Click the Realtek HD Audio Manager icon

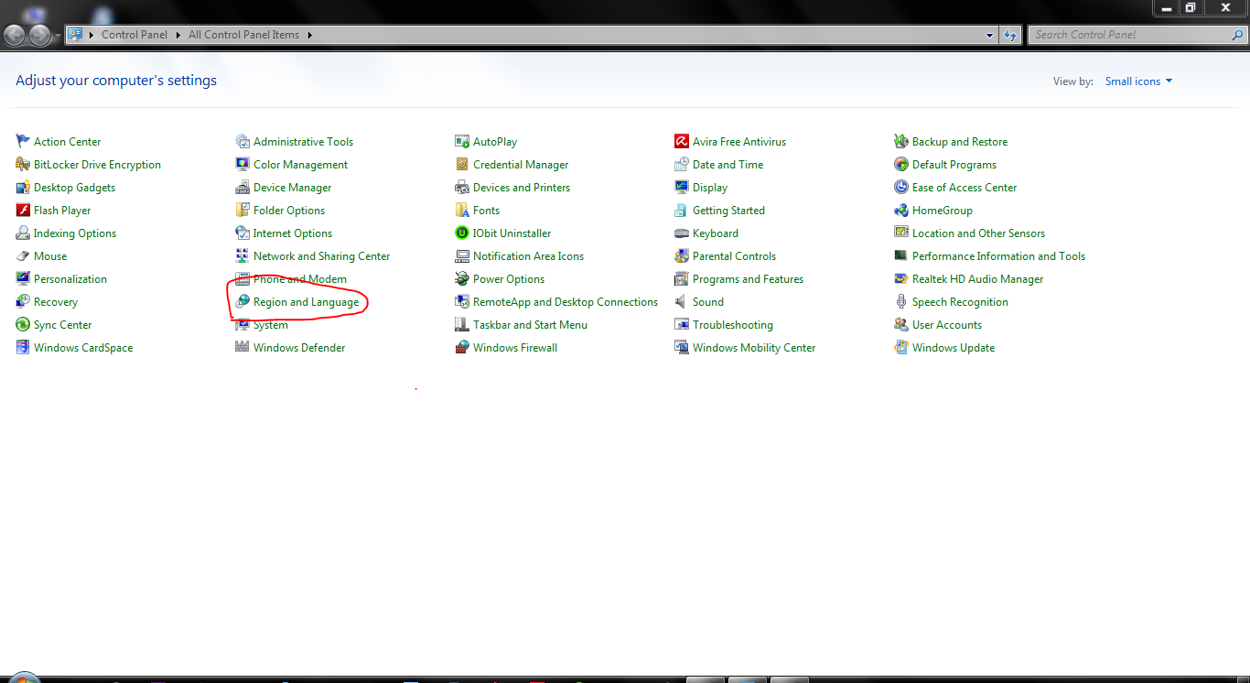pyautogui.click(x=901, y=278)
